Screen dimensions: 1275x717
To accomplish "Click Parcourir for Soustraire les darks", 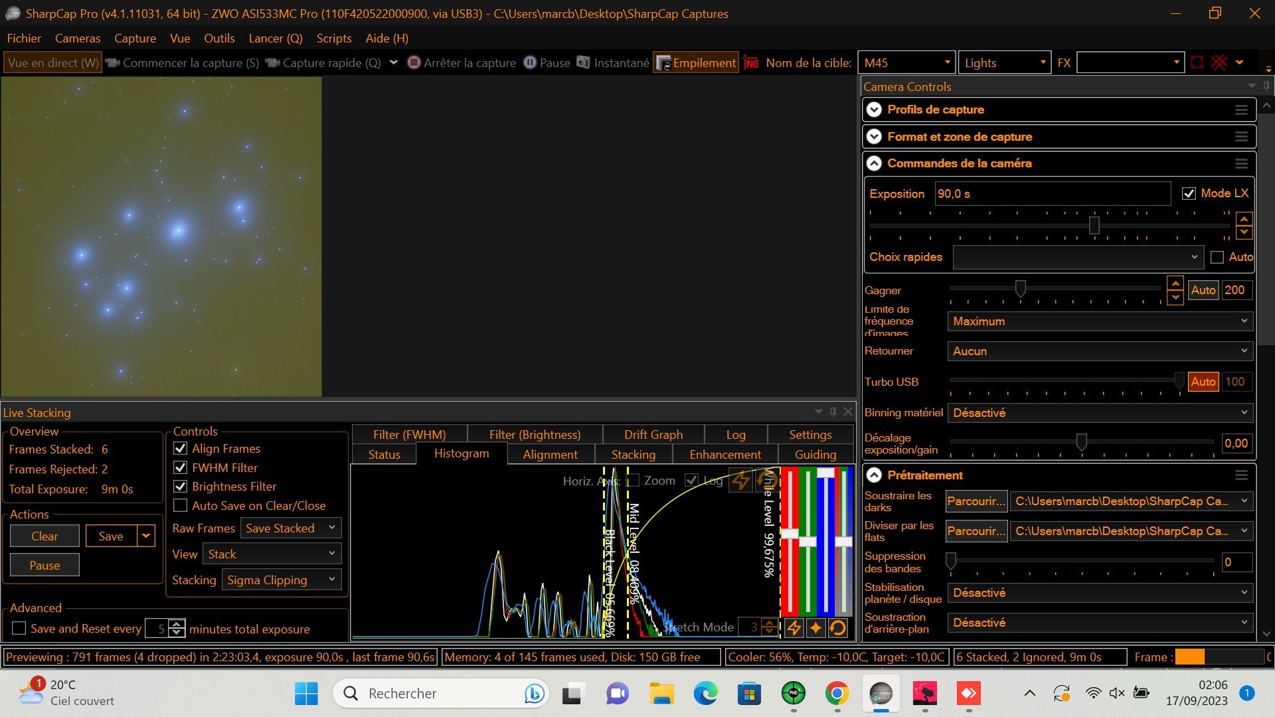I will tap(976, 501).
